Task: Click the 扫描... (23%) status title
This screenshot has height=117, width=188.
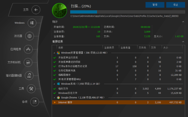Action: (x=81, y=6)
